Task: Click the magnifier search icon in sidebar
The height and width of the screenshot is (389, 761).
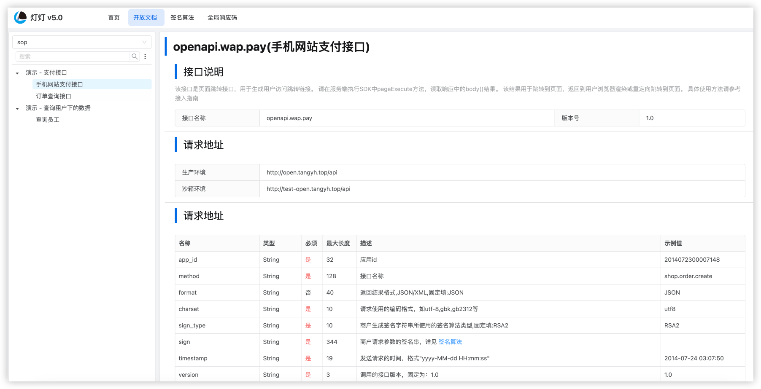Action: click(135, 56)
